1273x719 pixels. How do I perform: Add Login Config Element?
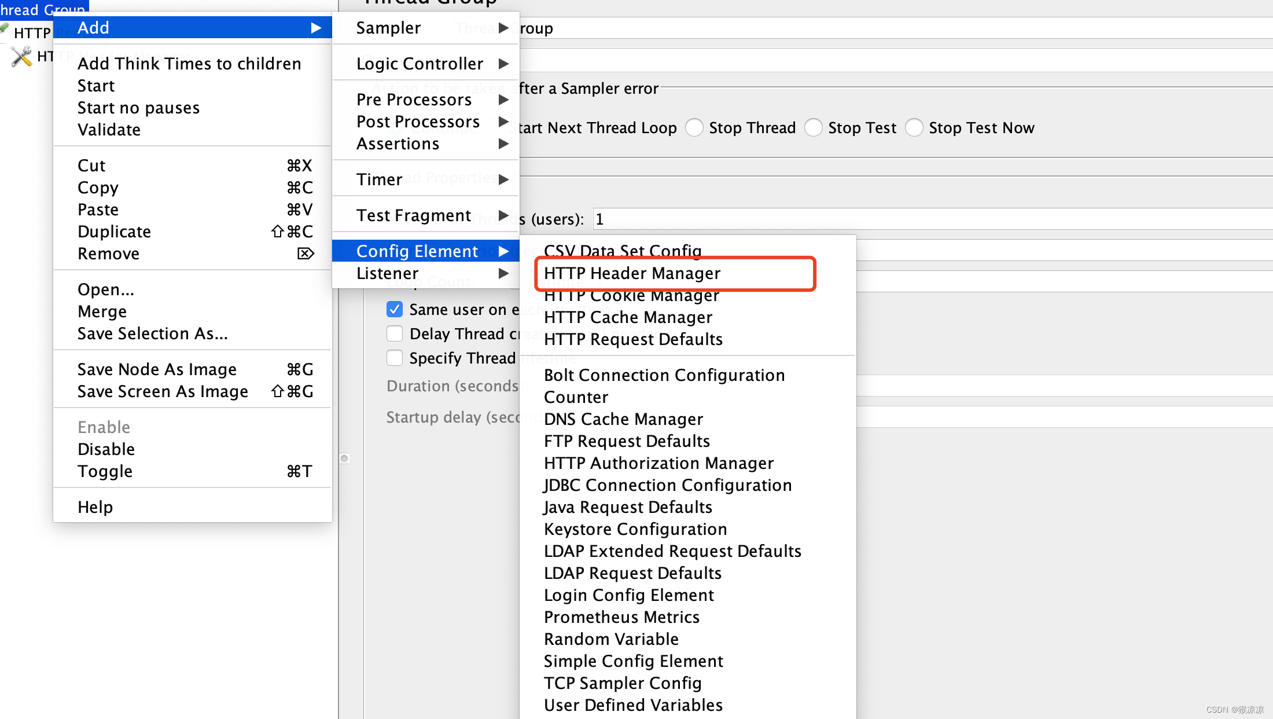point(688,595)
